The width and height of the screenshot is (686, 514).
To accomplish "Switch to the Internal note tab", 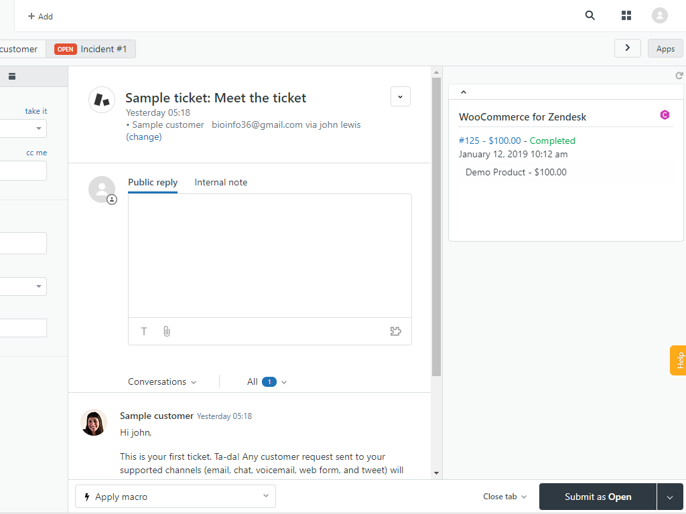I will tap(220, 182).
